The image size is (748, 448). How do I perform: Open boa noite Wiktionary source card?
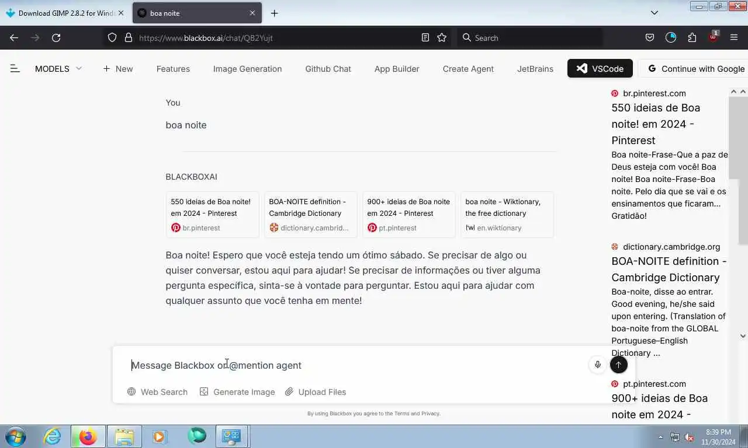tap(507, 214)
